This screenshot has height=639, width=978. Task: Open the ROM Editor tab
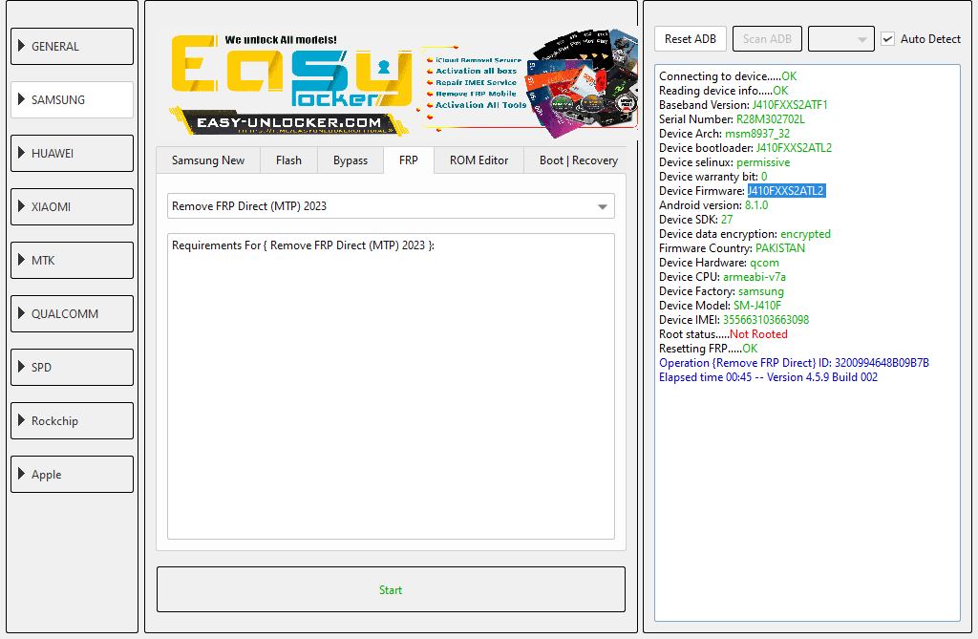pyautogui.click(x=479, y=160)
